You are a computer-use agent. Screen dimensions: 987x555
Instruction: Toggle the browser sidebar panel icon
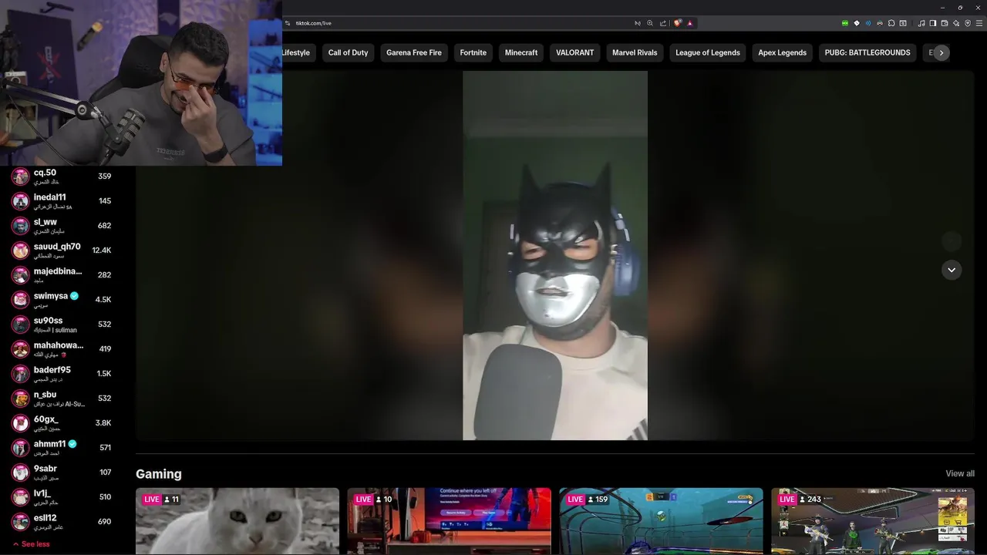click(x=933, y=23)
